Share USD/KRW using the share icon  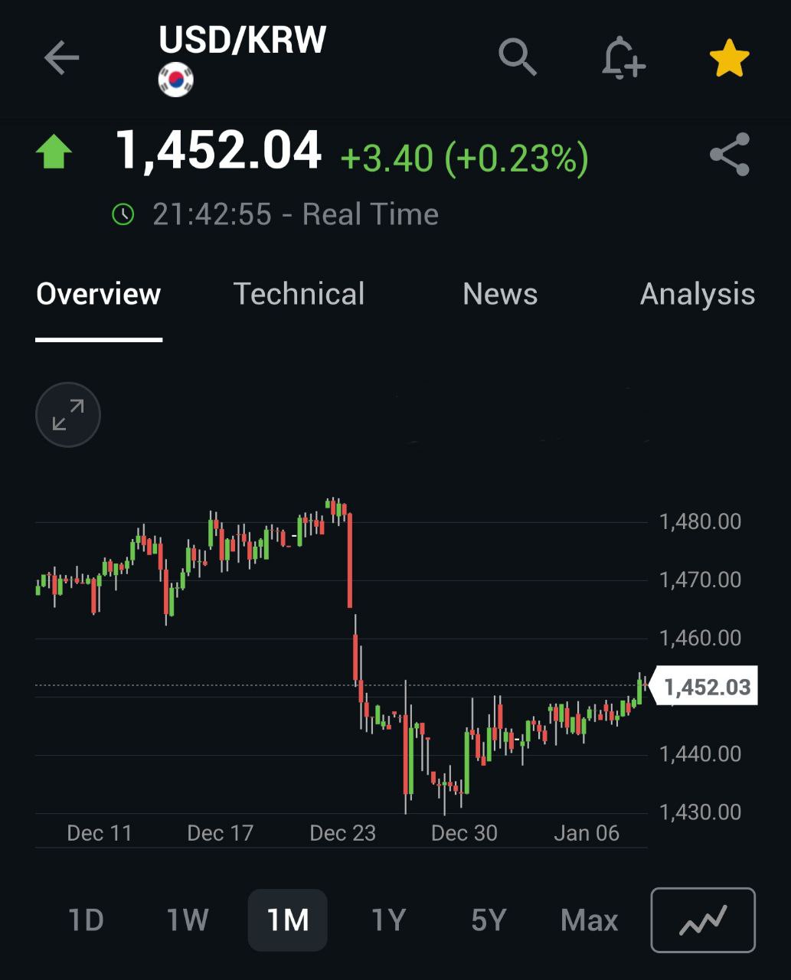(x=729, y=155)
